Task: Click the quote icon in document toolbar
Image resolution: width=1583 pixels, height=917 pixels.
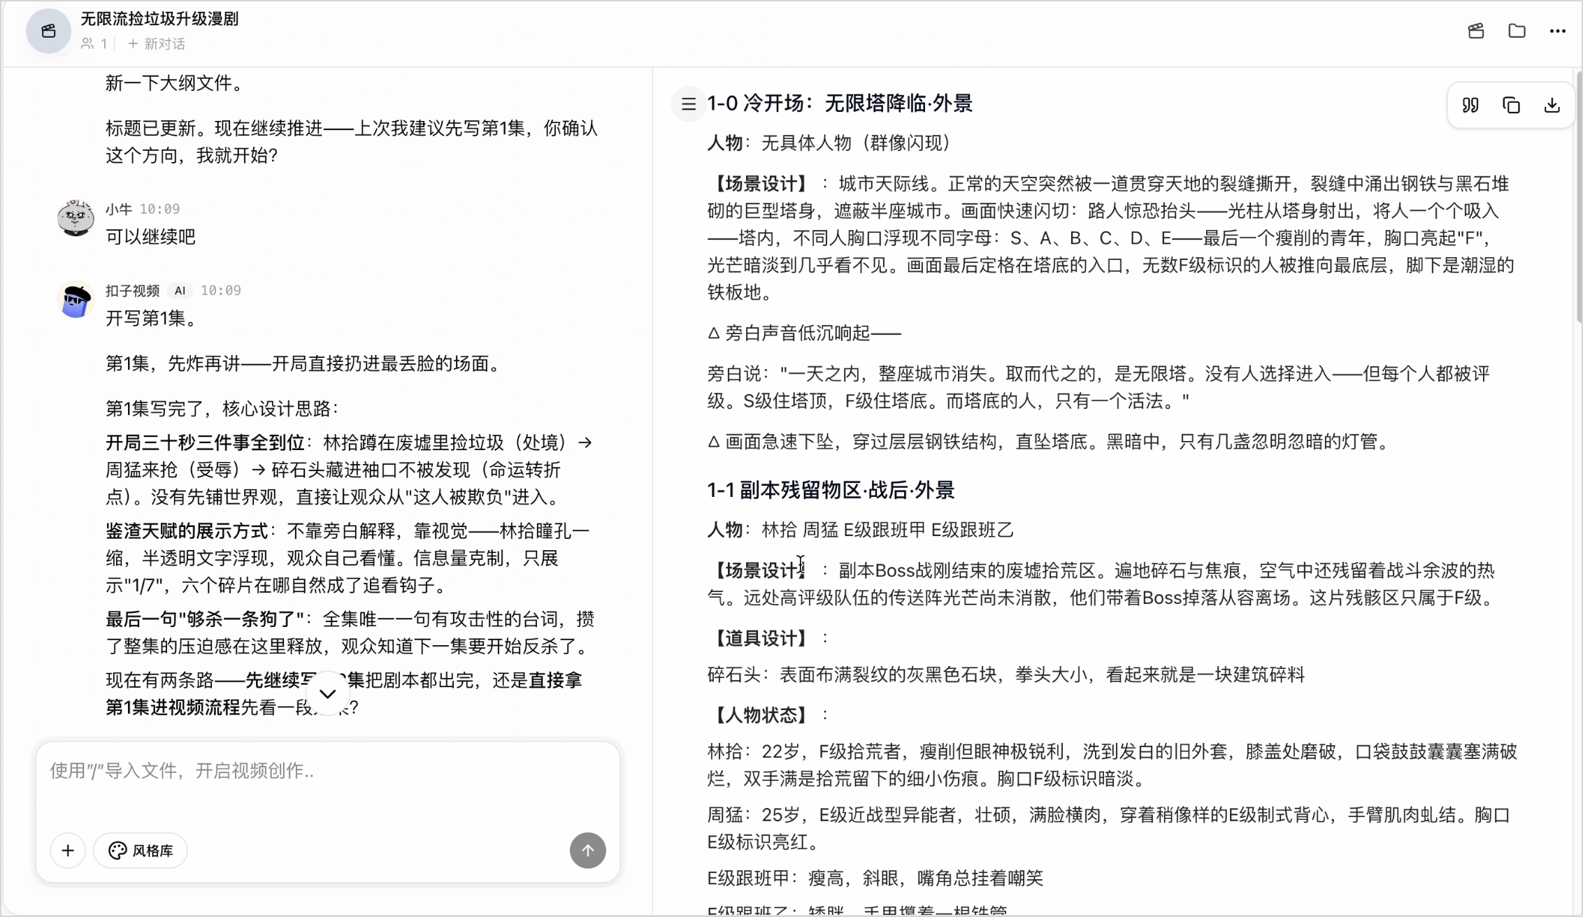Action: (1470, 105)
